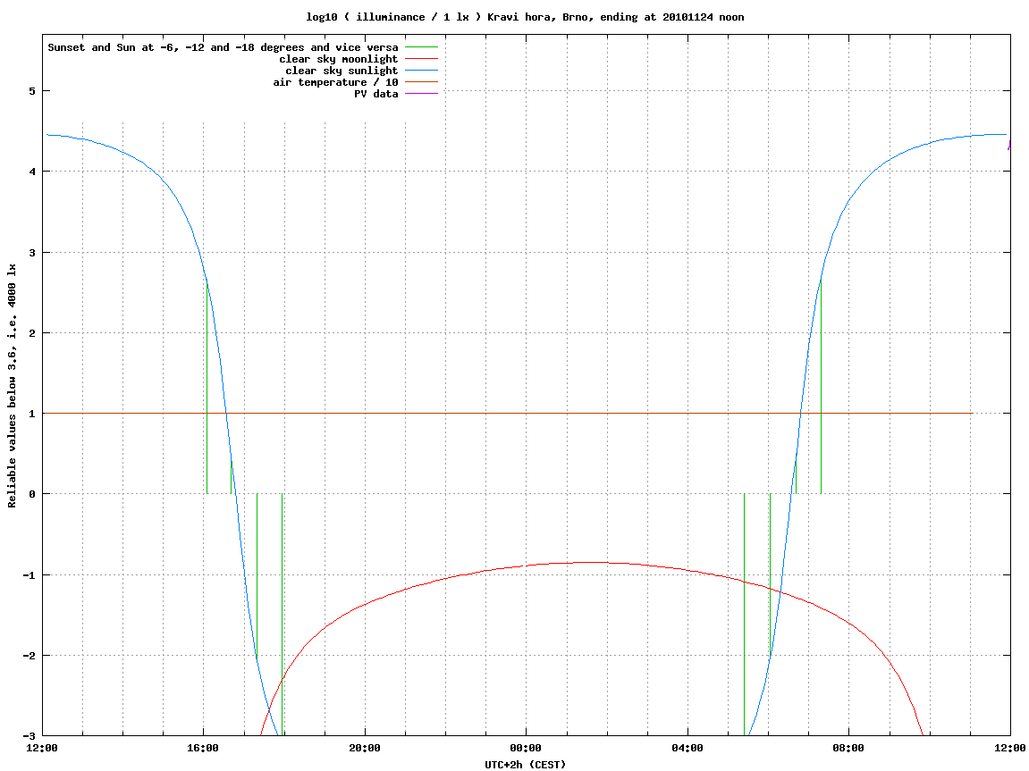Click the green sunset line reaching the blue curve near 16:00
Viewport: 1029px width, 771px height.
tap(207, 387)
